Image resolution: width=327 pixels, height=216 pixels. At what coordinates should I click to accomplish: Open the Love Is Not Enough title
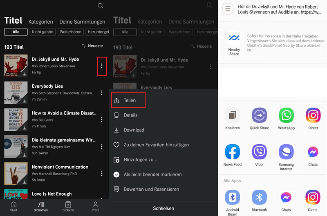click(52, 194)
